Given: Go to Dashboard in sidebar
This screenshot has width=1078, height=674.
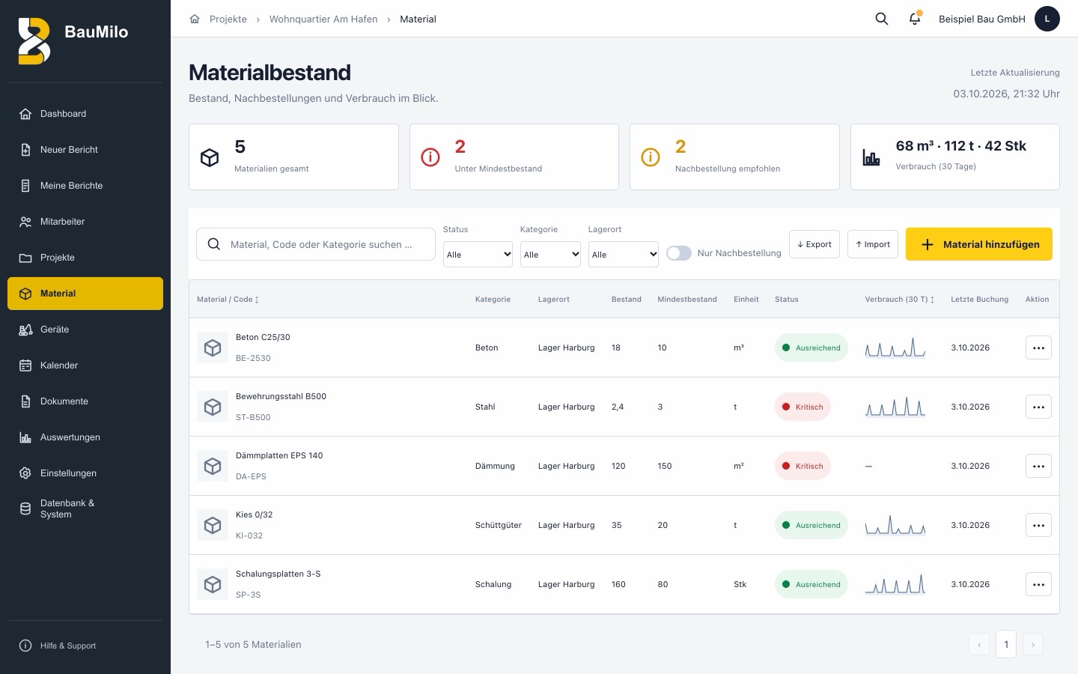Looking at the screenshot, I should (85, 114).
